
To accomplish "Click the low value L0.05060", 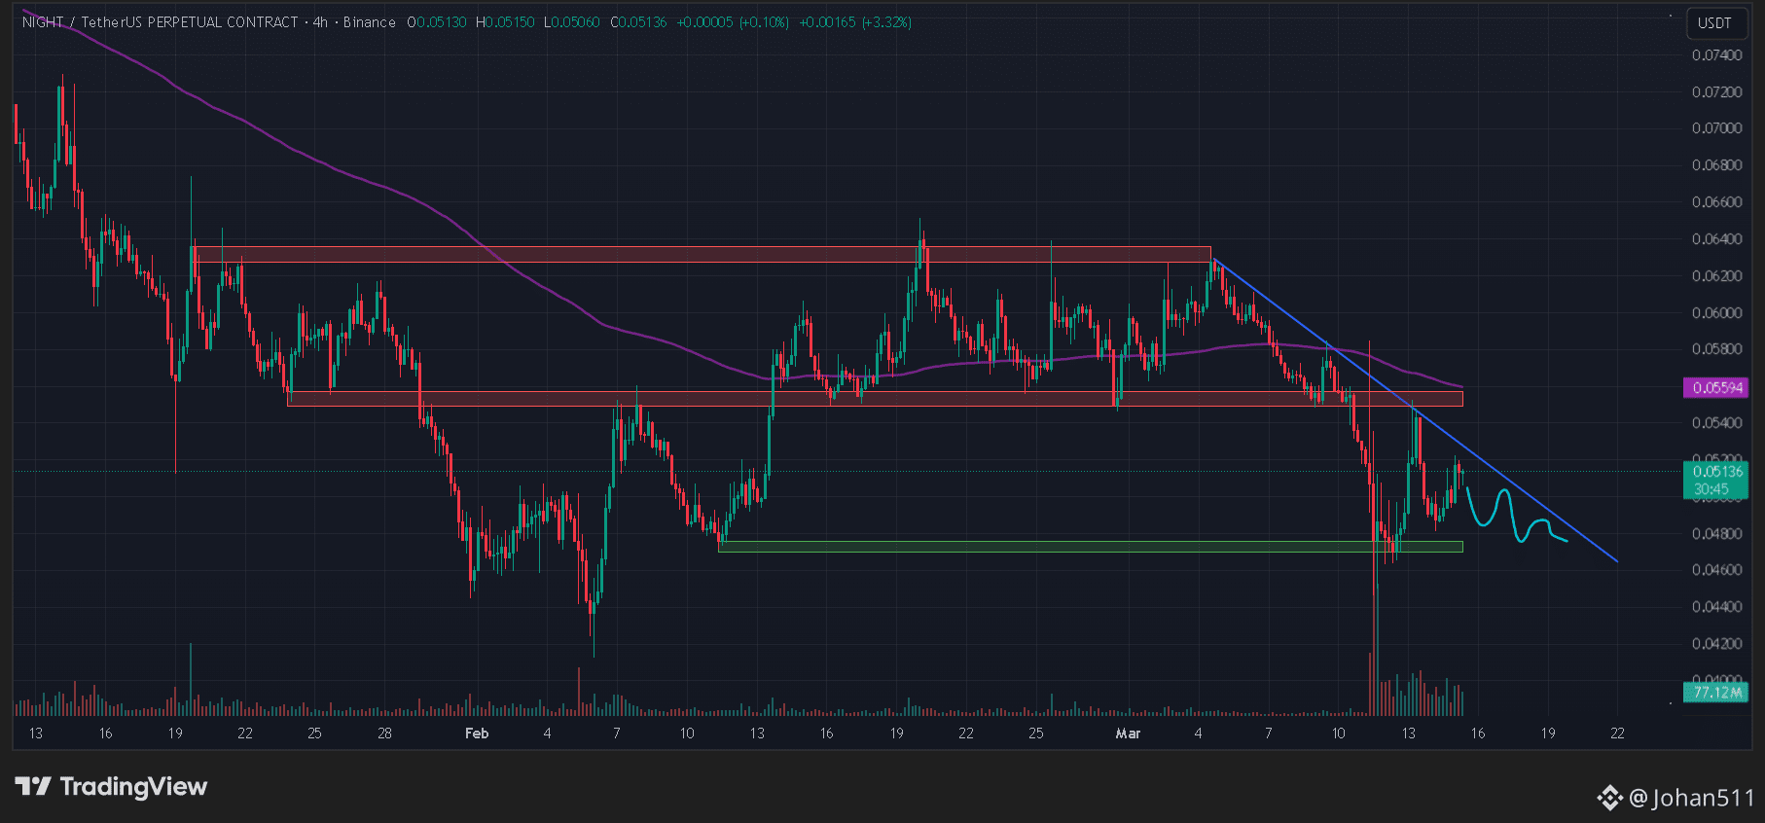I will (572, 21).
